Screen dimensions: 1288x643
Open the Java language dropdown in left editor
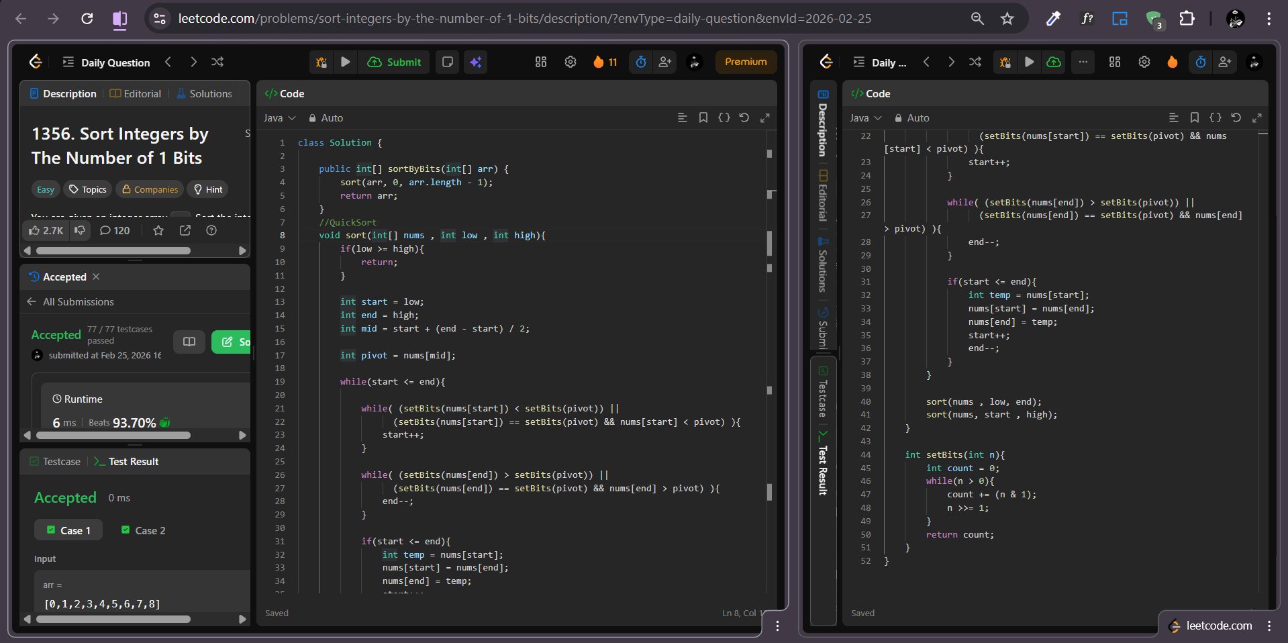tap(279, 118)
